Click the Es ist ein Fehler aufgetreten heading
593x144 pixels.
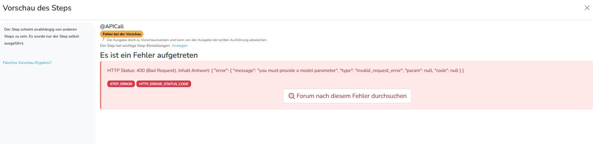coord(149,55)
